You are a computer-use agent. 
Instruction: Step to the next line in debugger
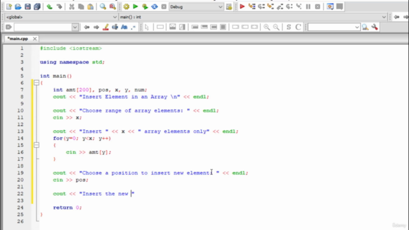point(261,6)
